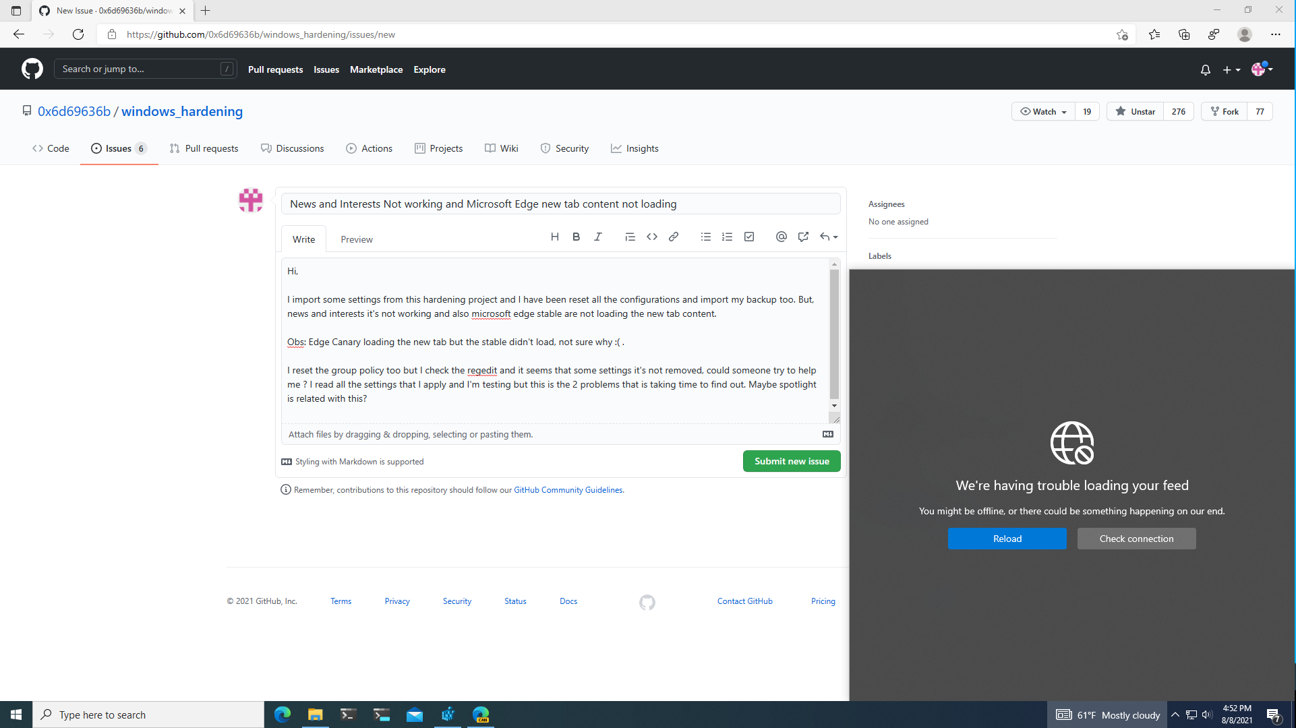Image resolution: width=1296 pixels, height=728 pixels.
Task: Click the GitHub Octocat home logo
Action: click(x=32, y=69)
